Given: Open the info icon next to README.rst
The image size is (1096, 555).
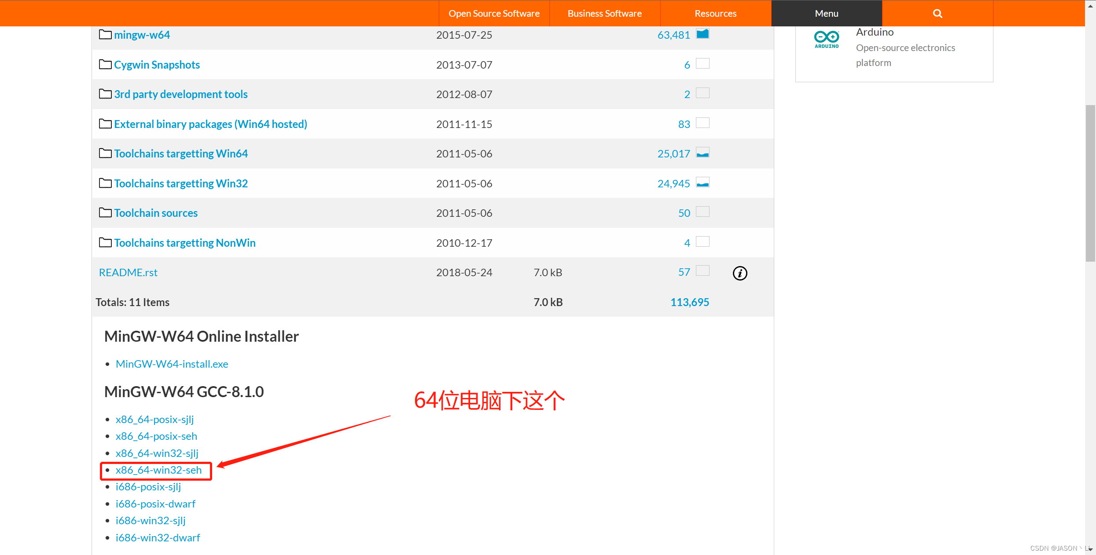Looking at the screenshot, I should coord(740,273).
